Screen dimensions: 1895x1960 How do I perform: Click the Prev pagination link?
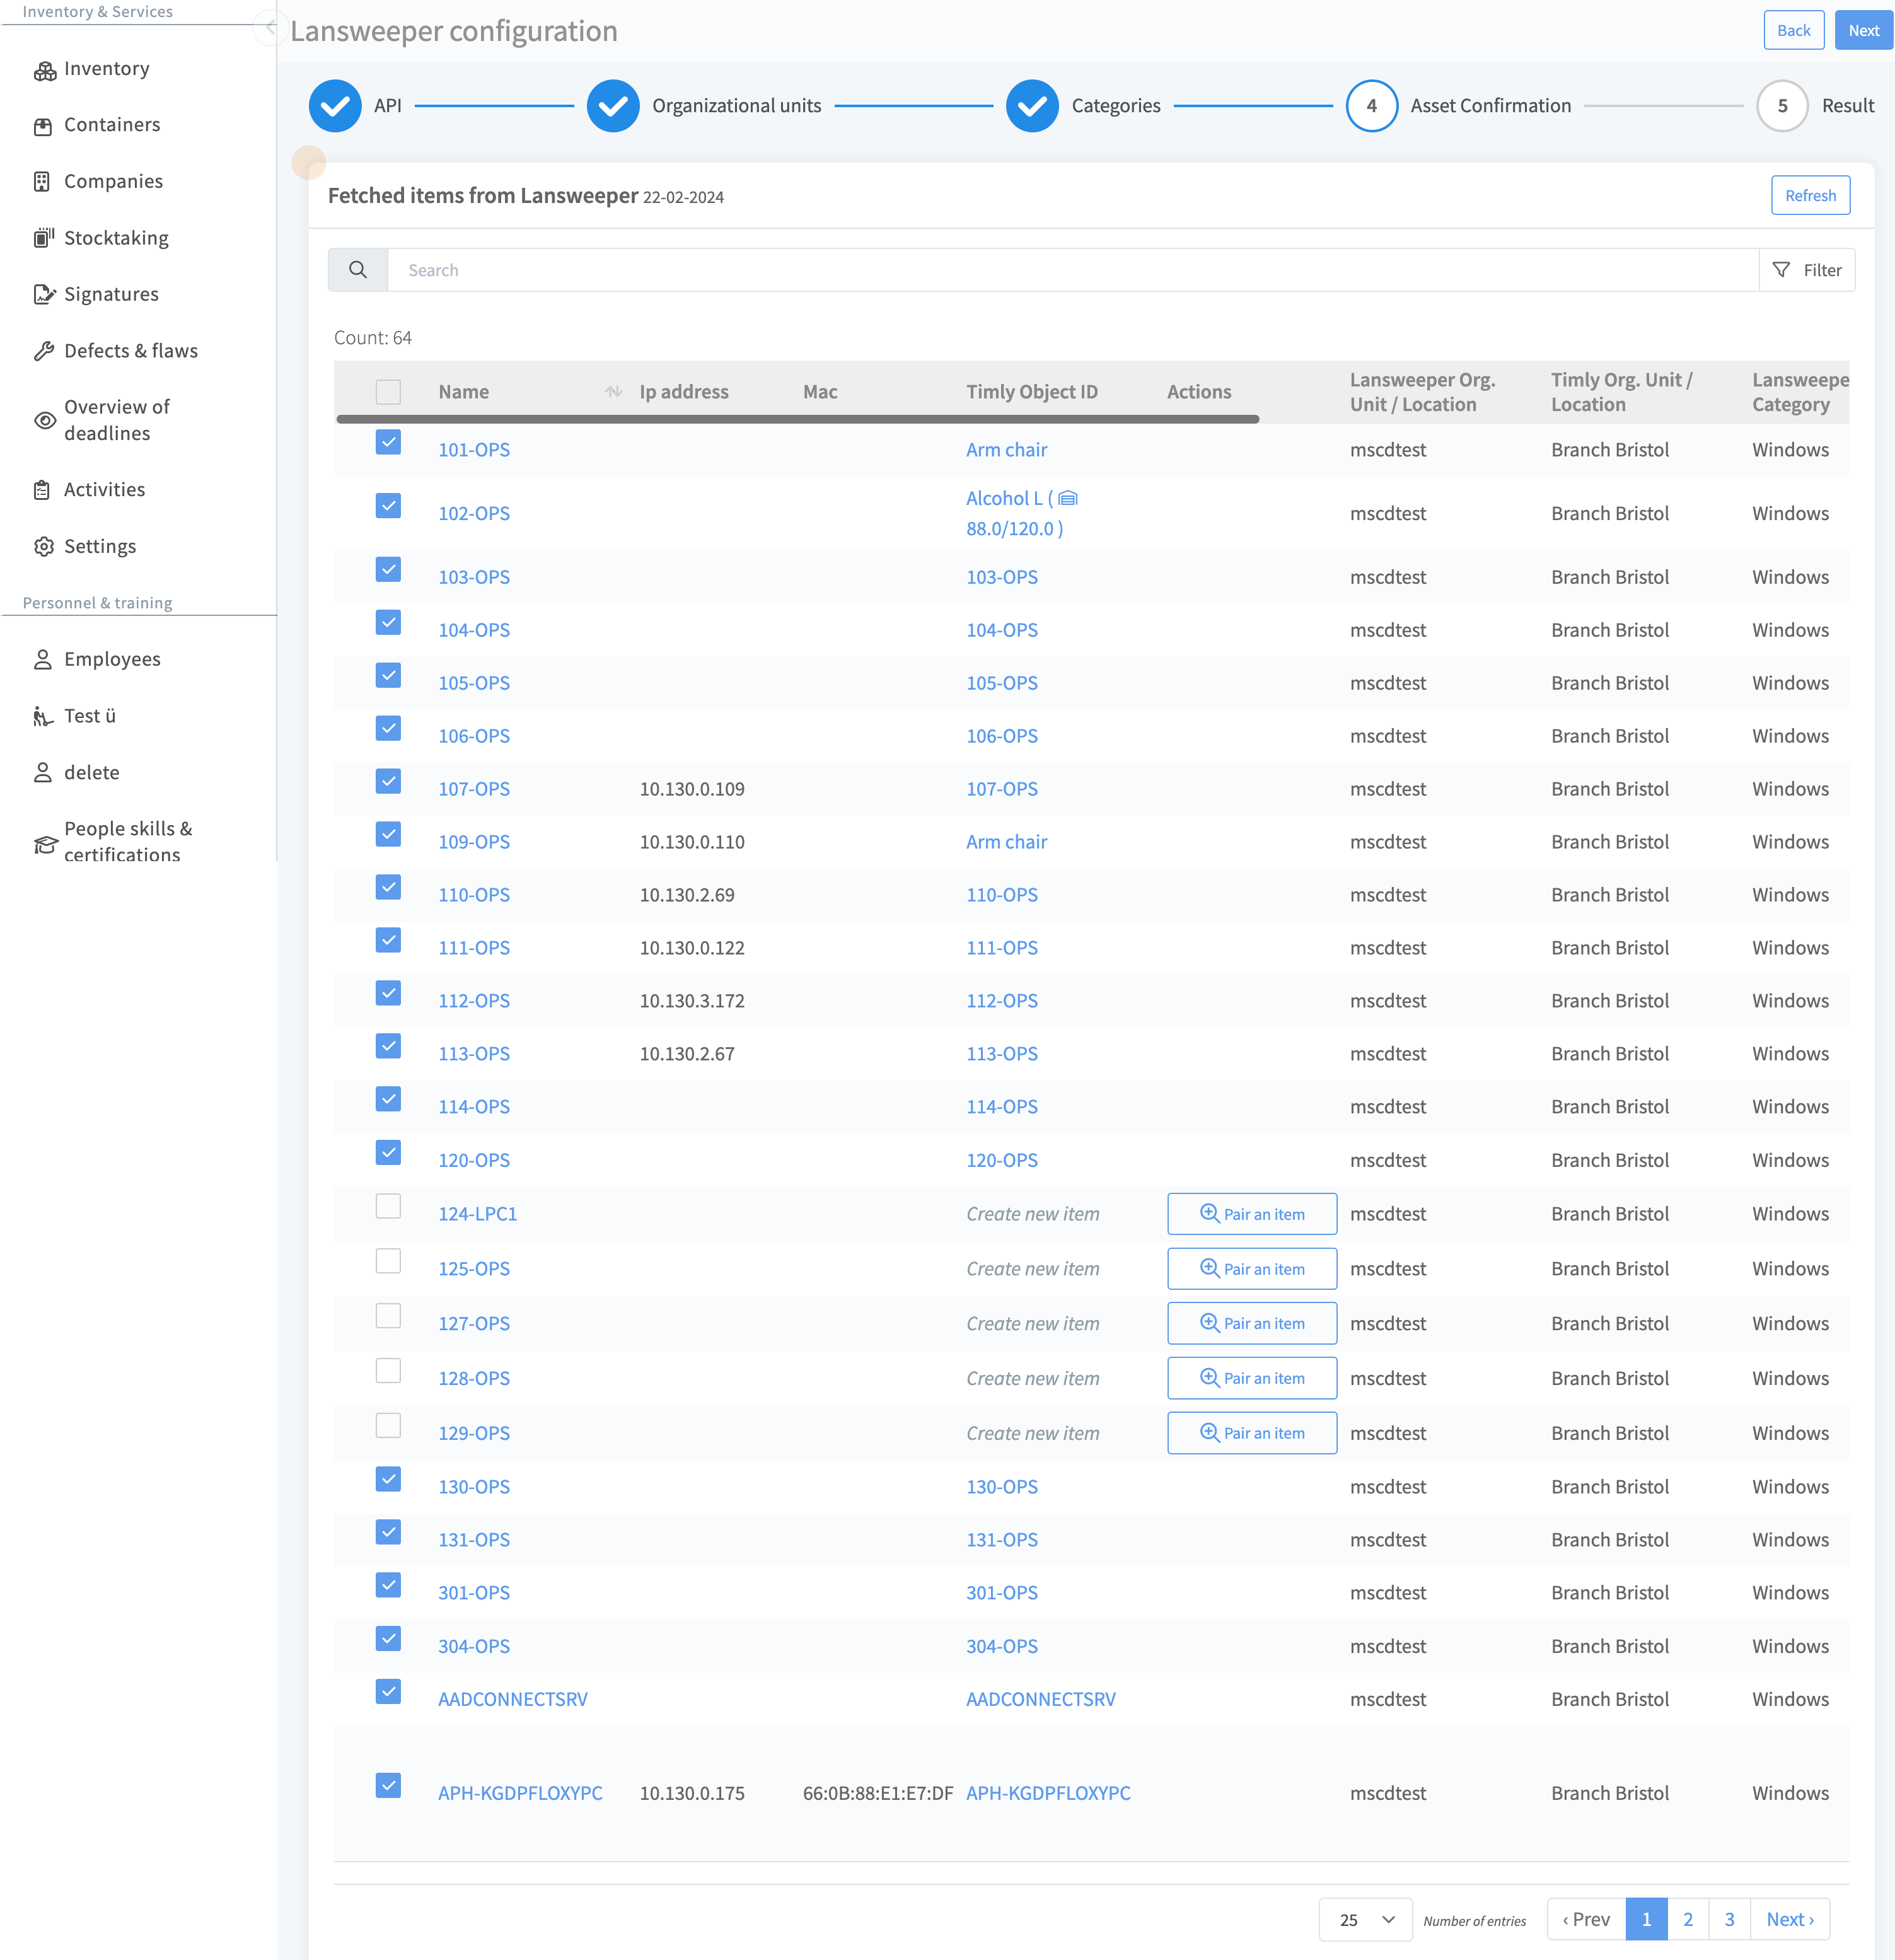click(1586, 1919)
